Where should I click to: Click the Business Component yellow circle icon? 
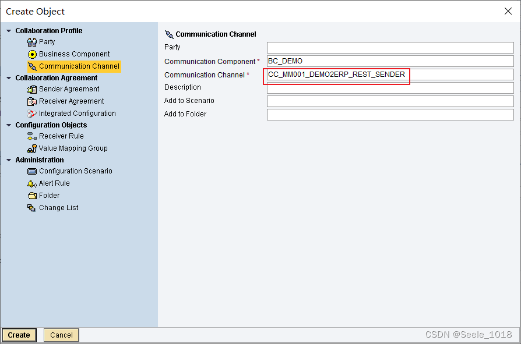[32, 54]
